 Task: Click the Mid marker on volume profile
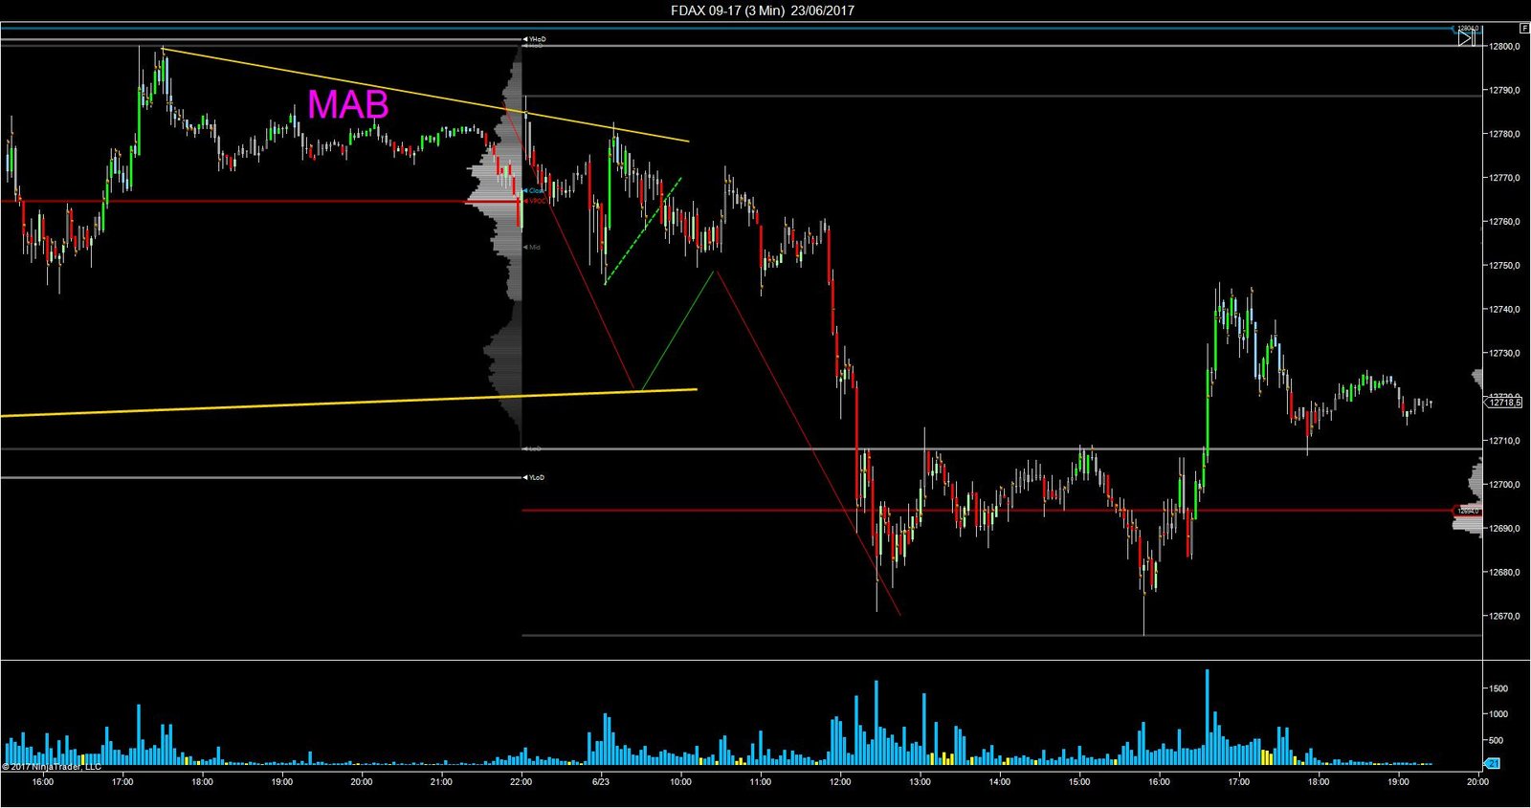[x=533, y=247]
